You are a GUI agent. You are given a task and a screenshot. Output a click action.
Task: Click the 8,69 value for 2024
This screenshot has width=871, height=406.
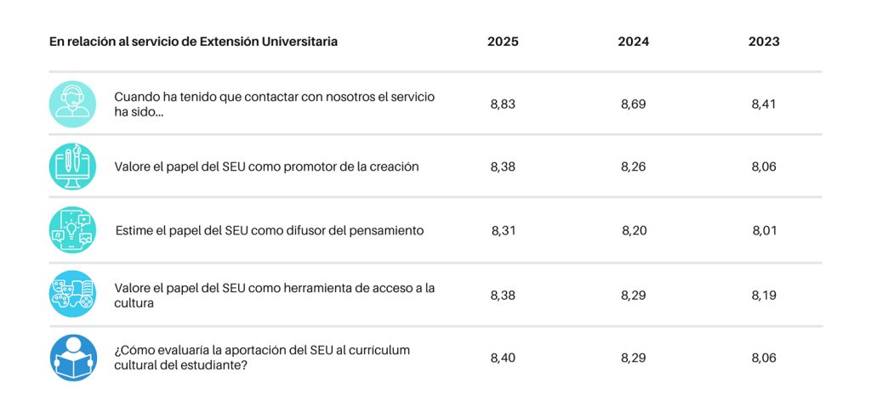pyautogui.click(x=634, y=104)
